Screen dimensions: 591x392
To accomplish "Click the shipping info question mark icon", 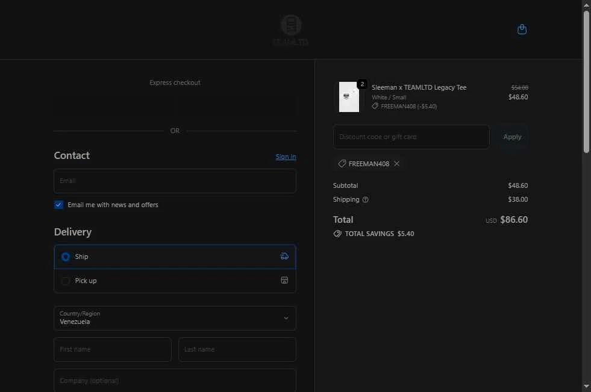I will 365,199.
